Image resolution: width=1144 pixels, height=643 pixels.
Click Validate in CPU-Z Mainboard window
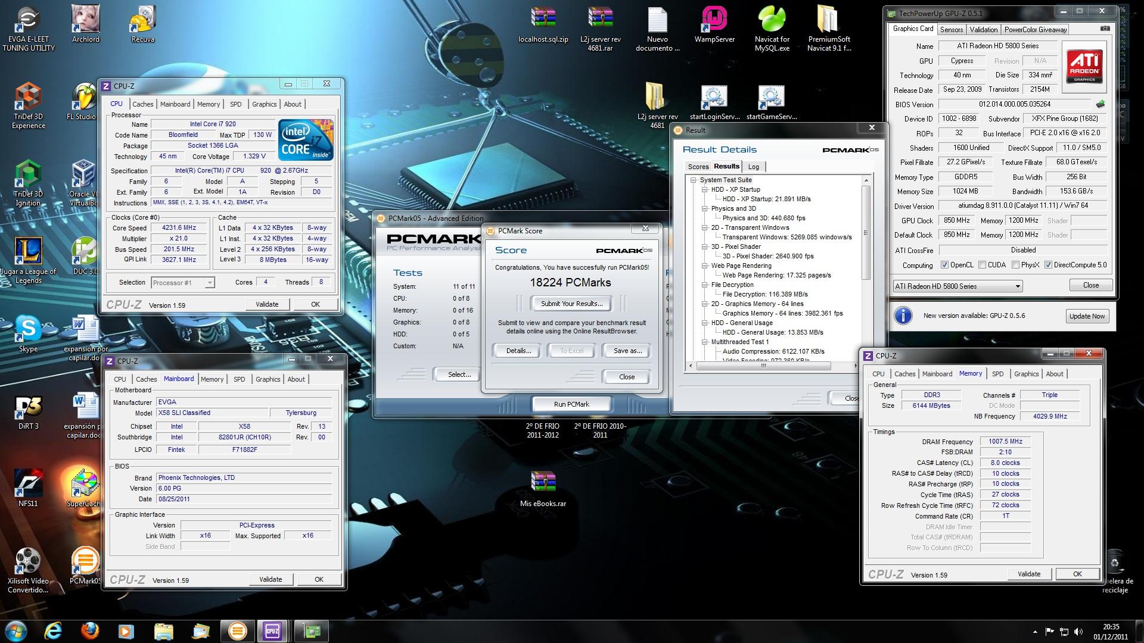click(271, 579)
